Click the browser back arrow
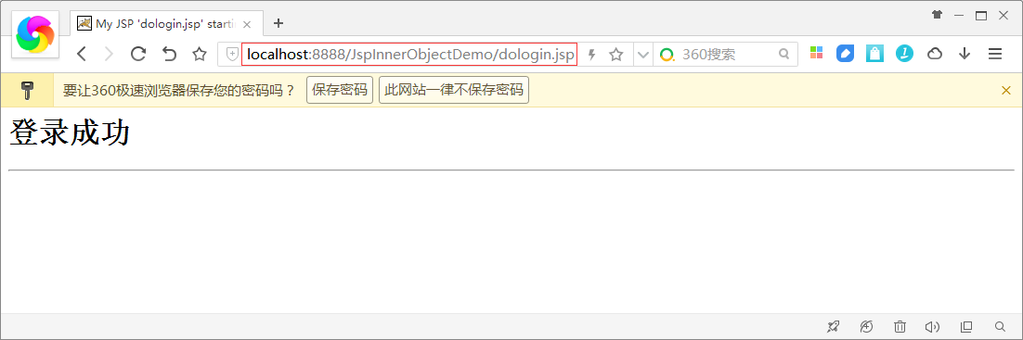 [82, 54]
